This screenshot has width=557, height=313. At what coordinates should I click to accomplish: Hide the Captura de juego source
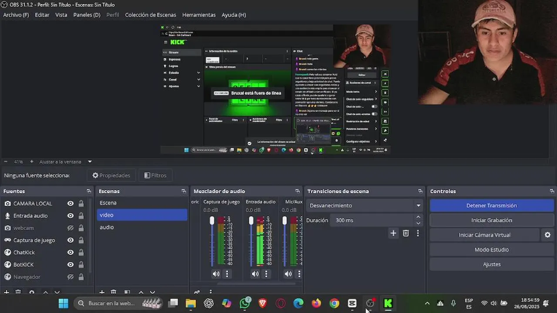(x=70, y=240)
